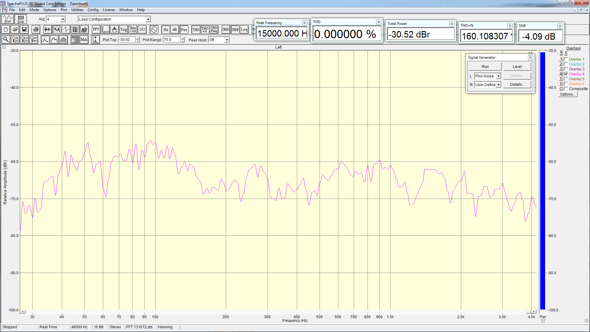590x332 pixels.
Task: Open the Mode menu
Action: tap(34, 10)
